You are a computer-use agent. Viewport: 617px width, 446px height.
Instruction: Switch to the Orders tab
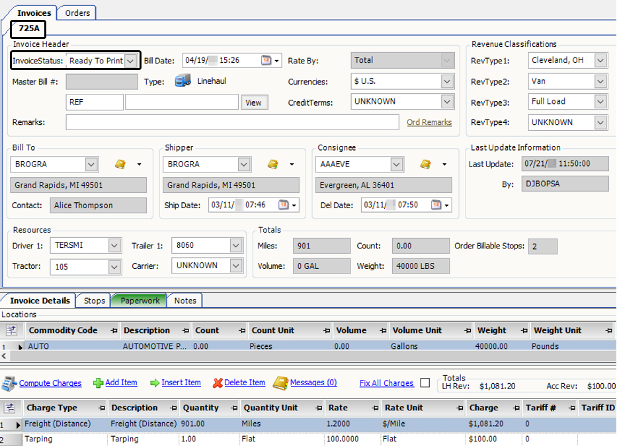pos(77,13)
